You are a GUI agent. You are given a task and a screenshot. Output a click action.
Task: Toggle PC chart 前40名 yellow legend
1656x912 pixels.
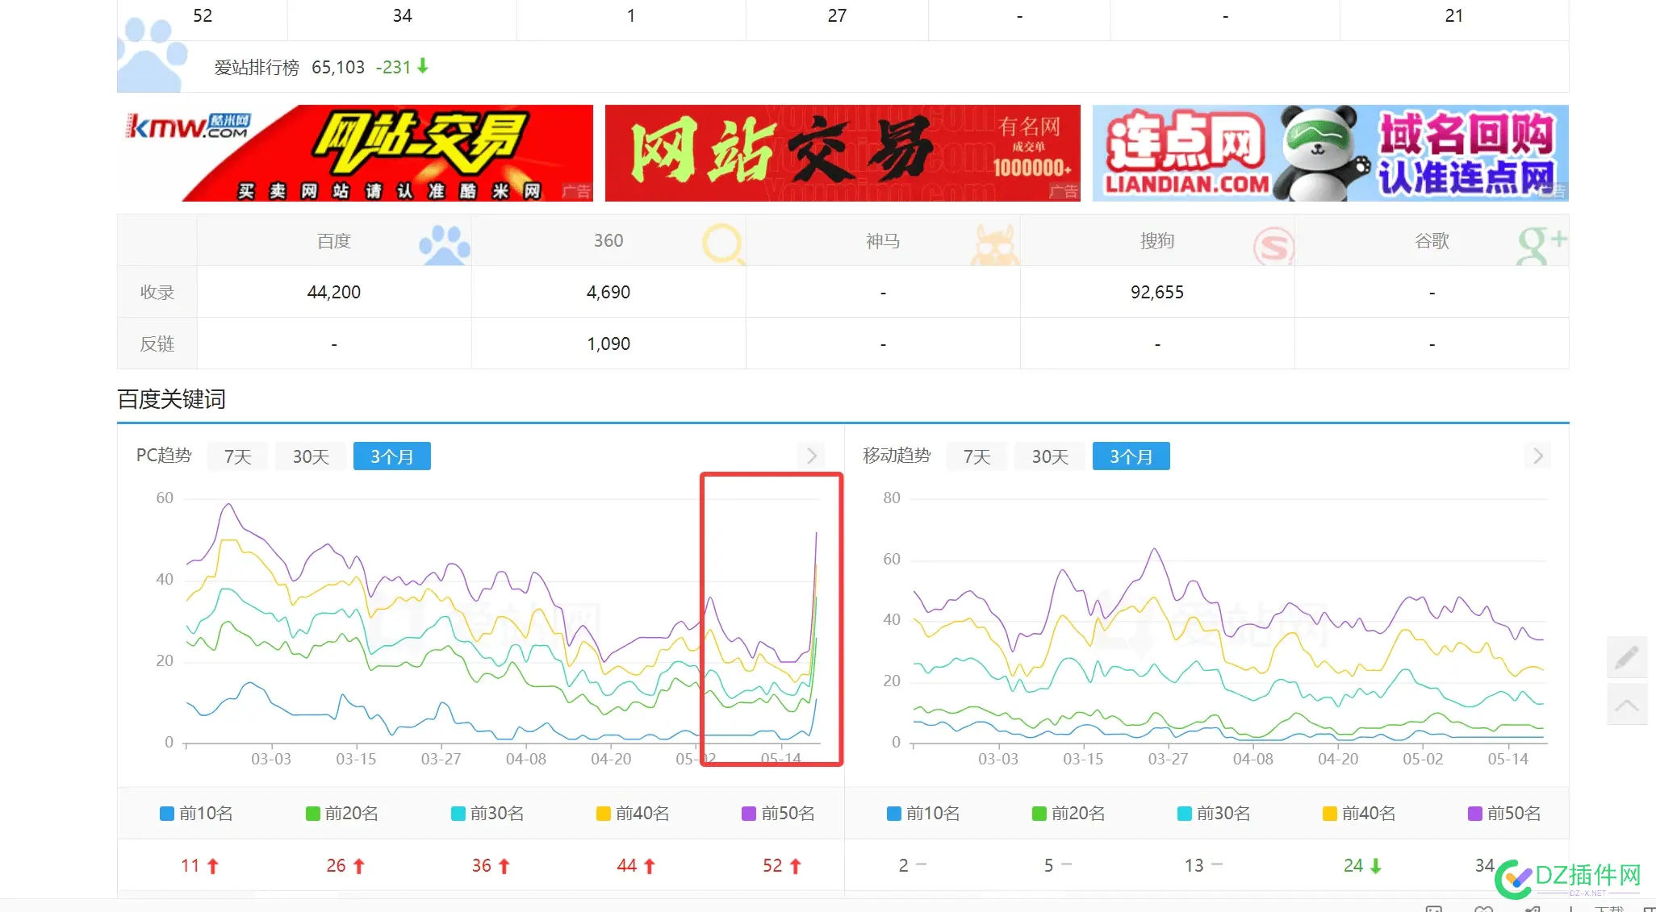click(633, 814)
